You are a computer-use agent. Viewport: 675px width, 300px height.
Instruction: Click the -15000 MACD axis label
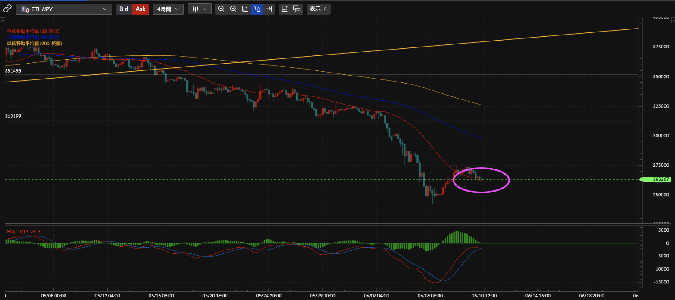coord(661,282)
